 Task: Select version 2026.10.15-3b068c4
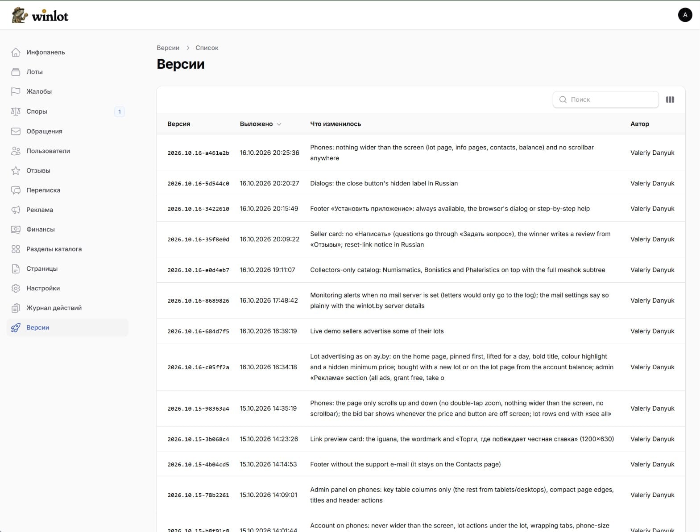pos(198,439)
